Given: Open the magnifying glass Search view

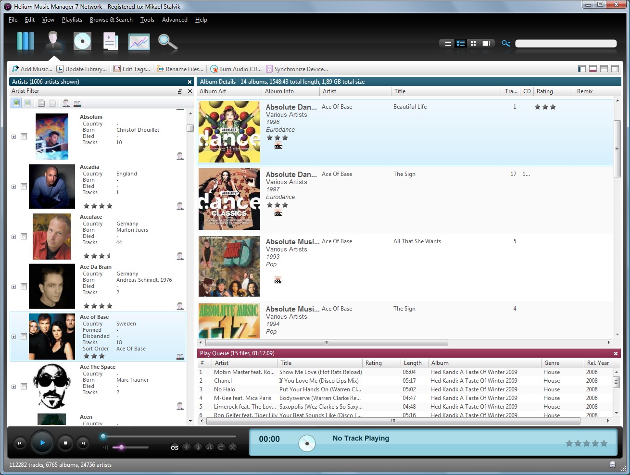Looking at the screenshot, I should [167, 42].
